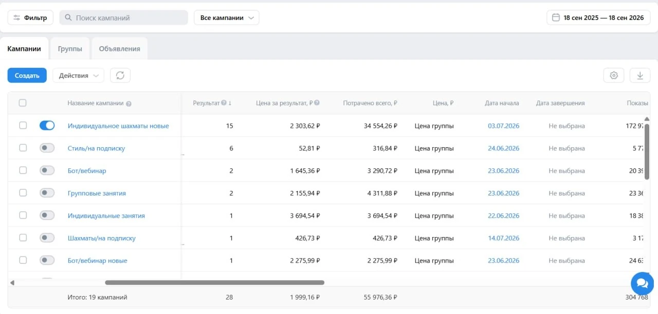Click the up arrow of vertical scrollbar
The image size is (658, 314).
tap(647, 119)
